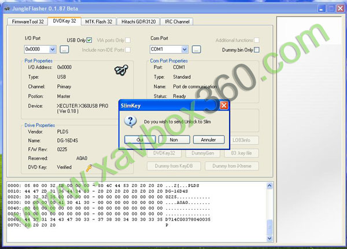This screenshot has height=249, width=347.
Task: Click the gold key icon beside DVD Key
Action: click(x=89, y=168)
